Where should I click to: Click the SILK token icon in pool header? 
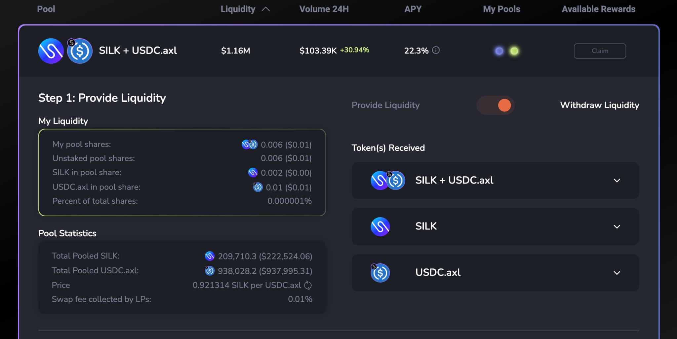pos(51,51)
